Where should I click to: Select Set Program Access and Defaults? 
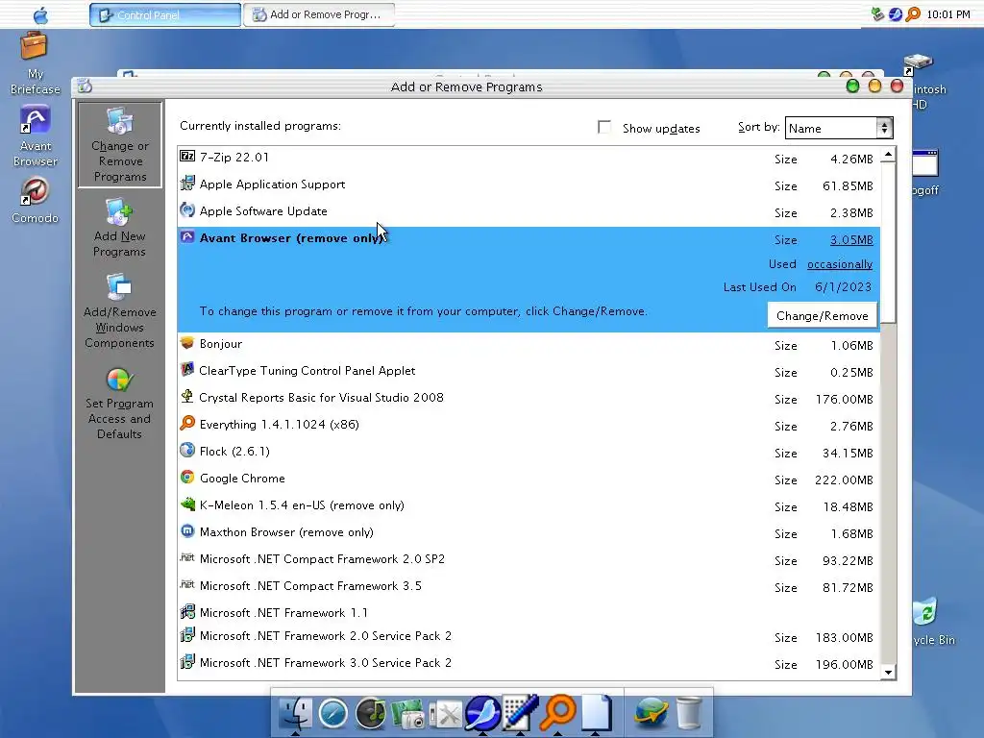coord(119,405)
